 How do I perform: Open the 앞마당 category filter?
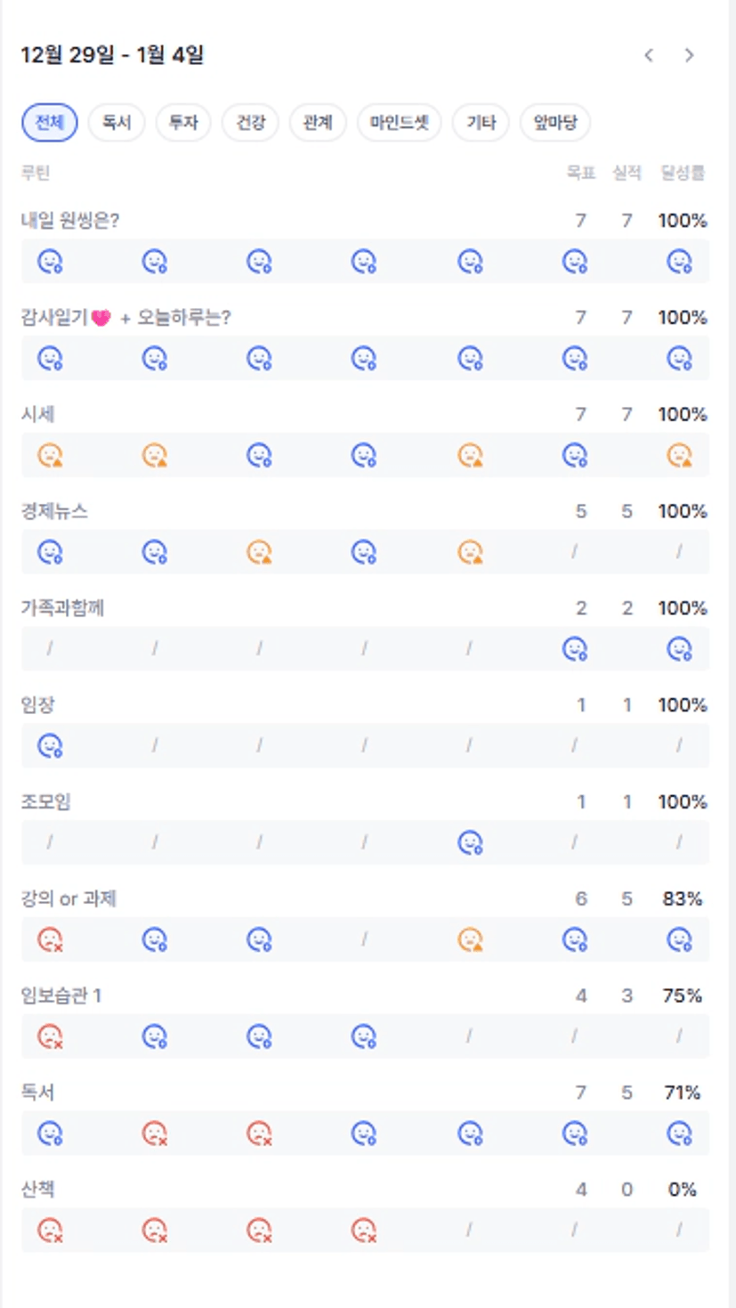[x=555, y=123]
